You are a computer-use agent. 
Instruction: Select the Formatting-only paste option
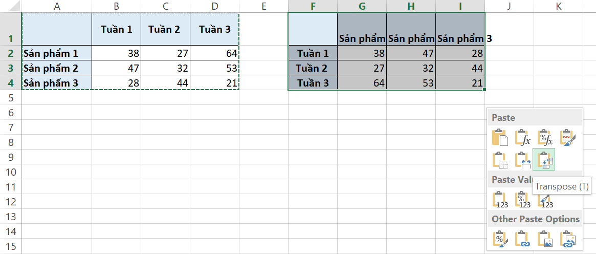[x=499, y=239]
